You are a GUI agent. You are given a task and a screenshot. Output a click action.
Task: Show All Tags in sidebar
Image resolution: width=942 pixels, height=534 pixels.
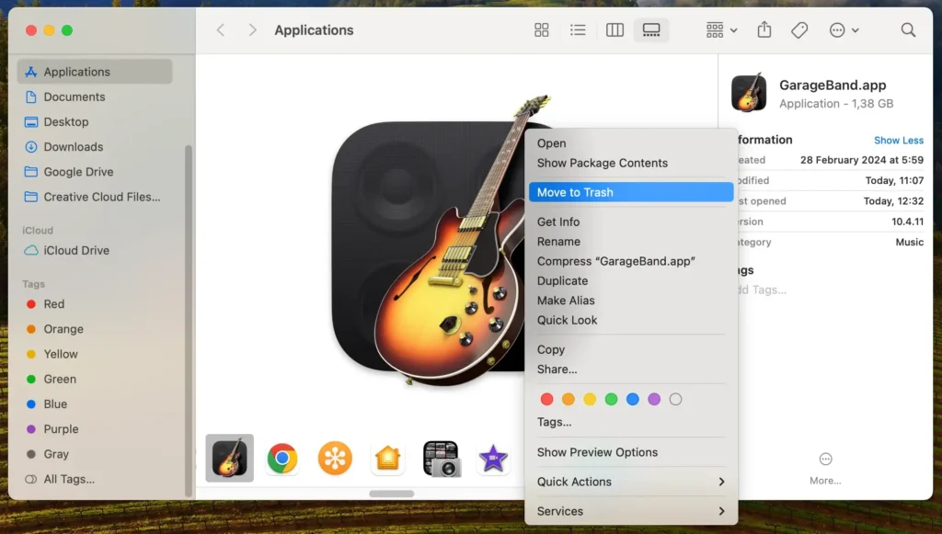tap(95, 479)
